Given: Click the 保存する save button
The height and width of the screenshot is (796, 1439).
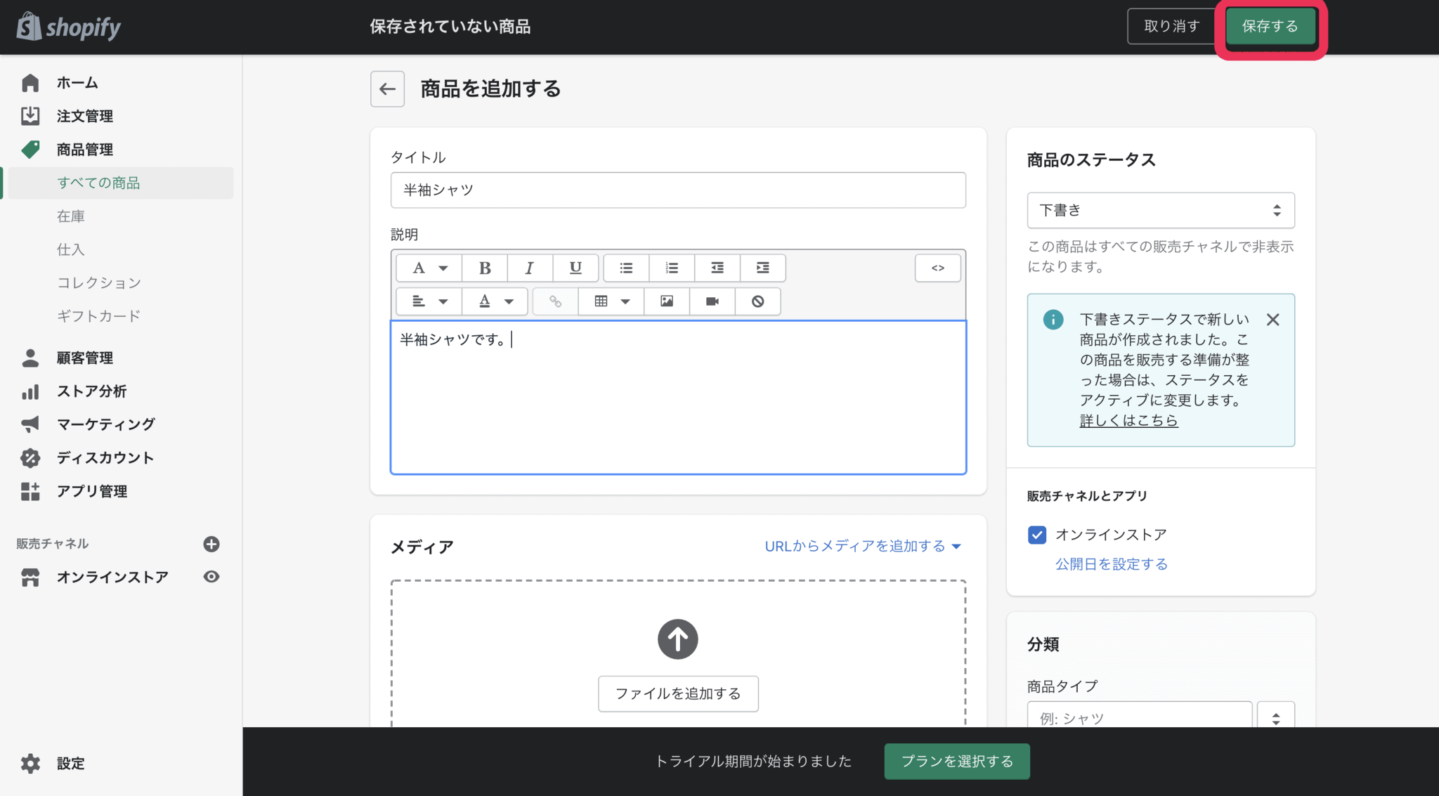Looking at the screenshot, I should (x=1270, y=26).
